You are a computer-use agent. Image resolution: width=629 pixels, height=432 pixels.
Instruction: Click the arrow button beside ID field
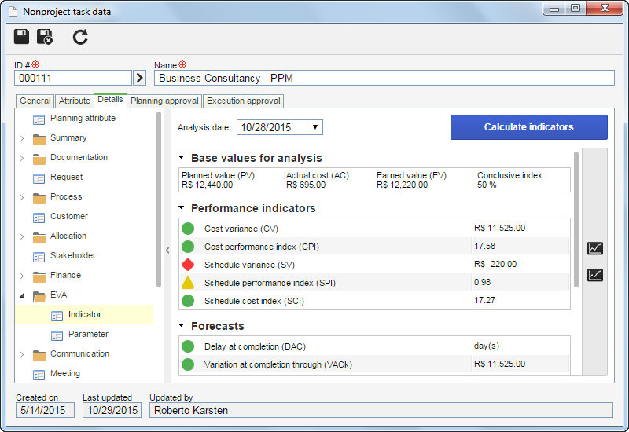point(139,77)
